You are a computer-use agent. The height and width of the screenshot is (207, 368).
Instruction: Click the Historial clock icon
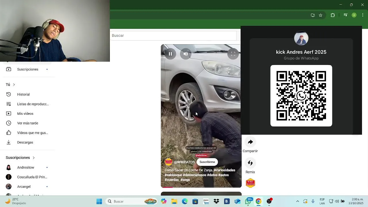tap(9, 94)
